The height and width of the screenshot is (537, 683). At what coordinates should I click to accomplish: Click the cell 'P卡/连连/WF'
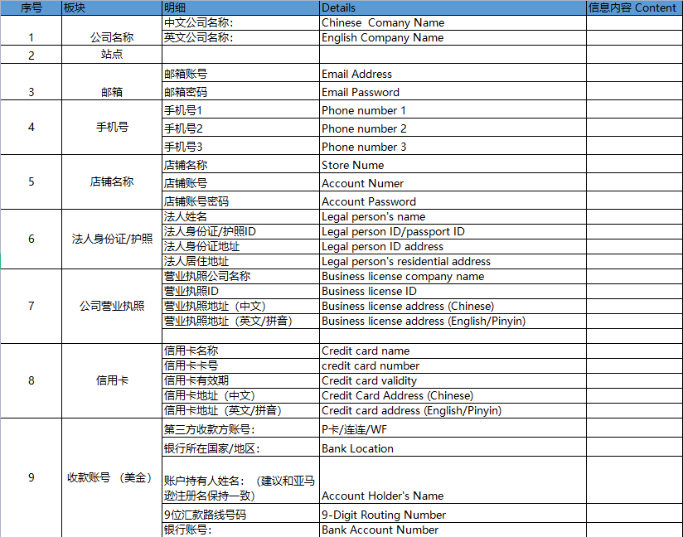click(x=453, y=428)
